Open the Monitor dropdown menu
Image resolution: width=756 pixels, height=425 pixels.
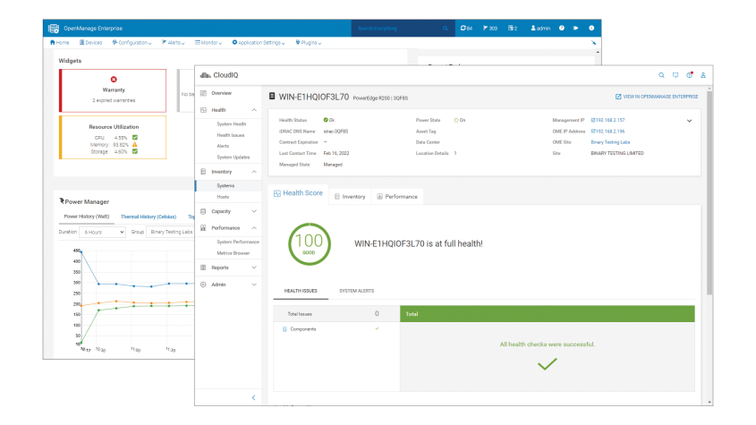(208, 43)
